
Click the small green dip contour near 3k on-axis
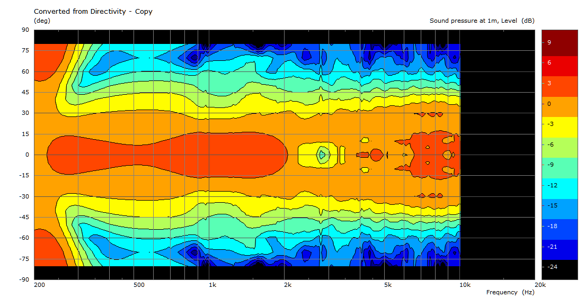323,154
